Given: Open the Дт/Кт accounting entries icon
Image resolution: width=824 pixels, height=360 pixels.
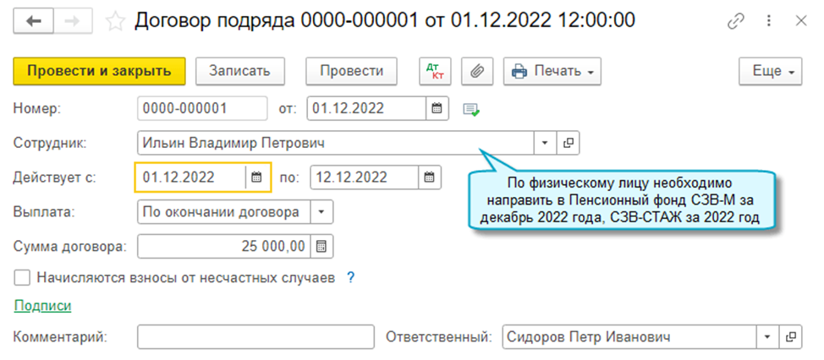Looking at the screenshot, I should pos(437,71).
